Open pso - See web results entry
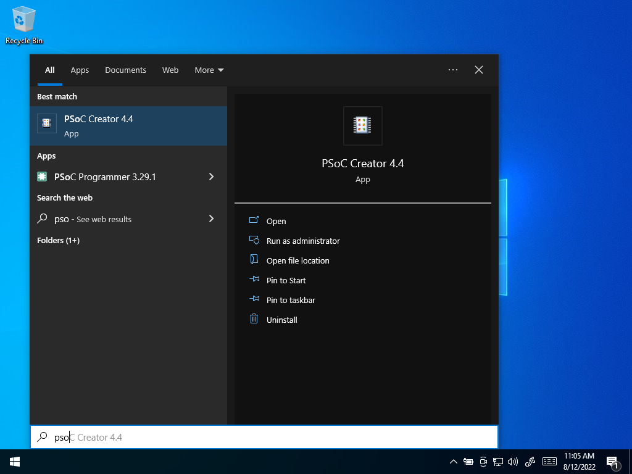The image size is (632, 474). (x=128, y=219)
